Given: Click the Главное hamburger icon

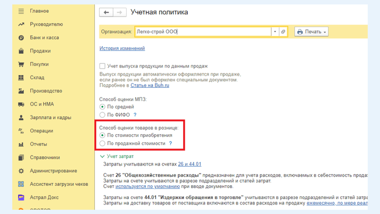Looking at the screenshot, I should point(21,11).
